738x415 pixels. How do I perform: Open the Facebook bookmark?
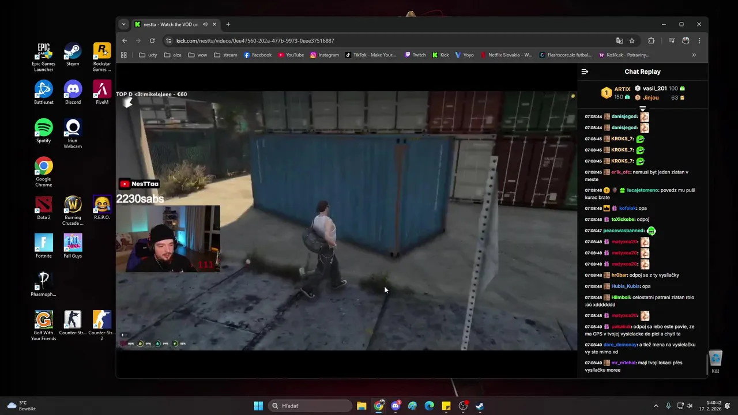click(257, 55)
